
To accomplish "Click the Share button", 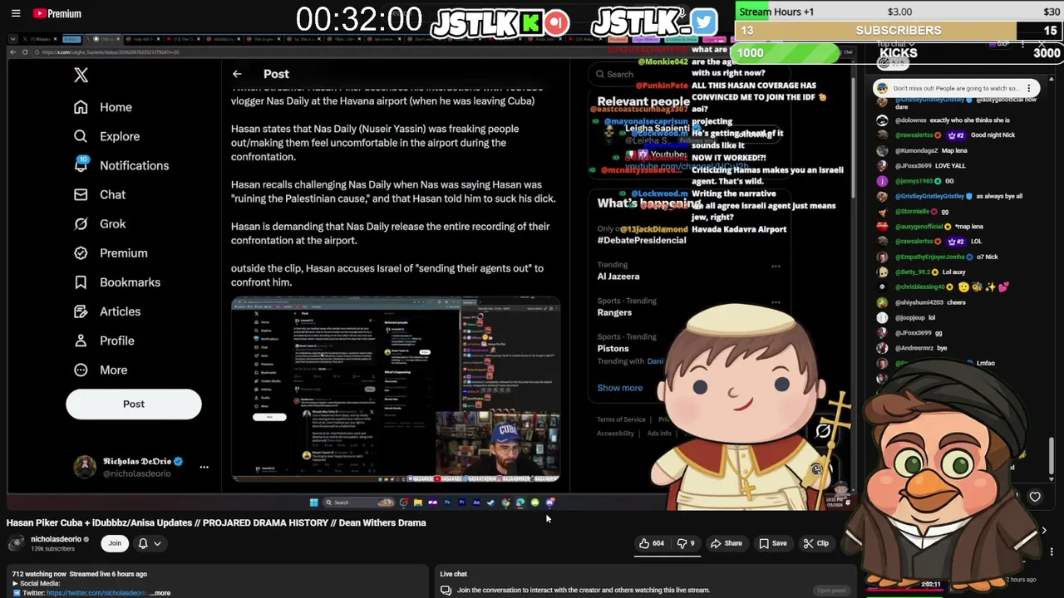I will point(726,543).
